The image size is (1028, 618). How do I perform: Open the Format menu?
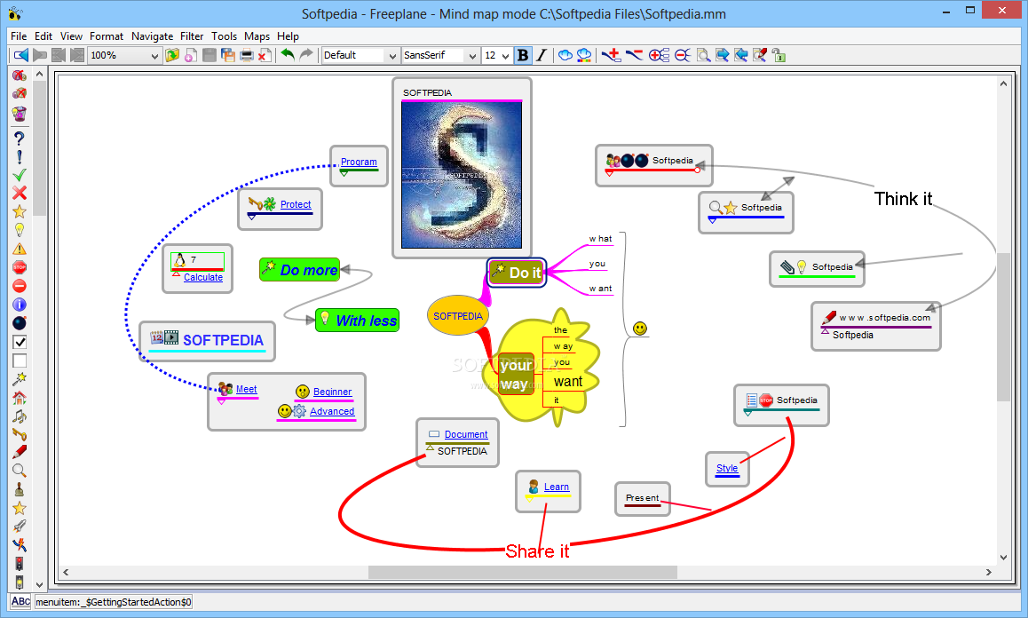pos(107,36)
